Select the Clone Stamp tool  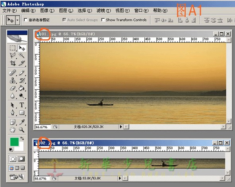tap(13, 81)
